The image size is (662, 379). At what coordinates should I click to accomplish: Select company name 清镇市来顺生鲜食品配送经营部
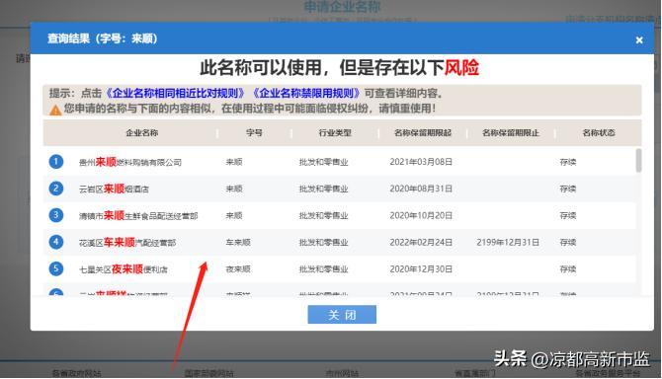pos(138,216)
